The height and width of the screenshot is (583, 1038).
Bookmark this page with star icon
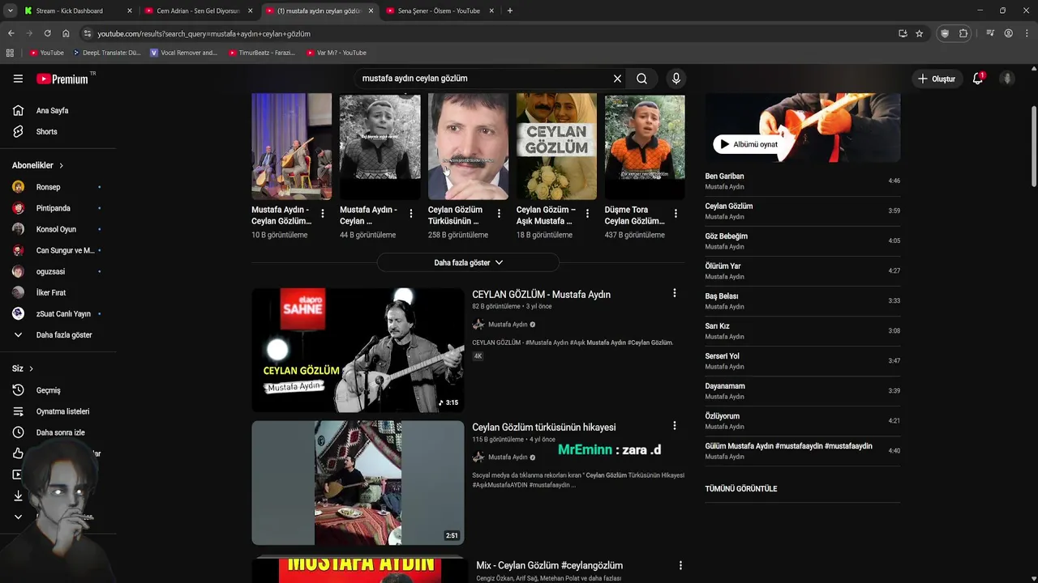click(919, 33)
